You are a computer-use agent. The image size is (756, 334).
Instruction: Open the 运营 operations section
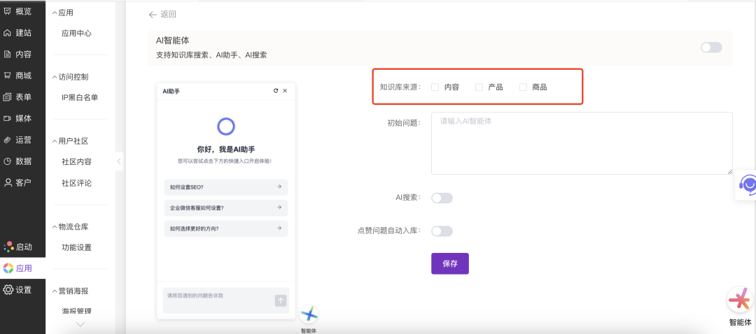[x=17, y=140]
